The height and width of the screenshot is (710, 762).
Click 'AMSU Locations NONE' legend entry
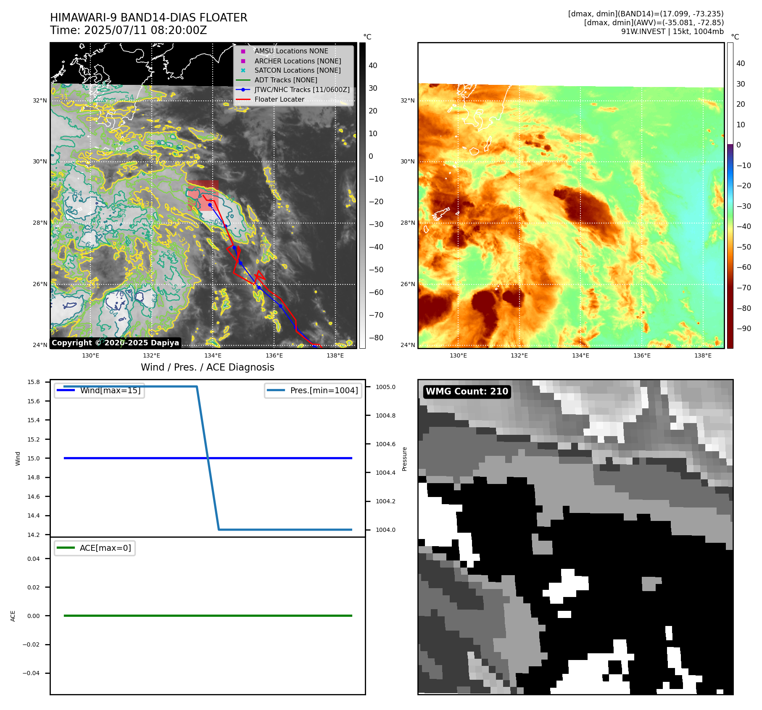click(x=291, y=51)
